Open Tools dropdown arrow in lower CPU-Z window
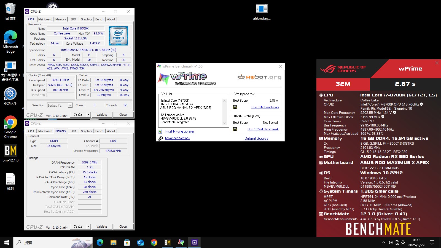The height and width of the screenshot is (248, 441). 88,227
